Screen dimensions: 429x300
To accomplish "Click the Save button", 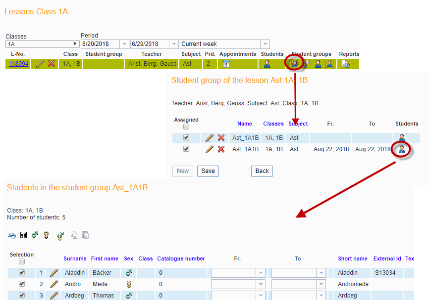I will point(208,171).
